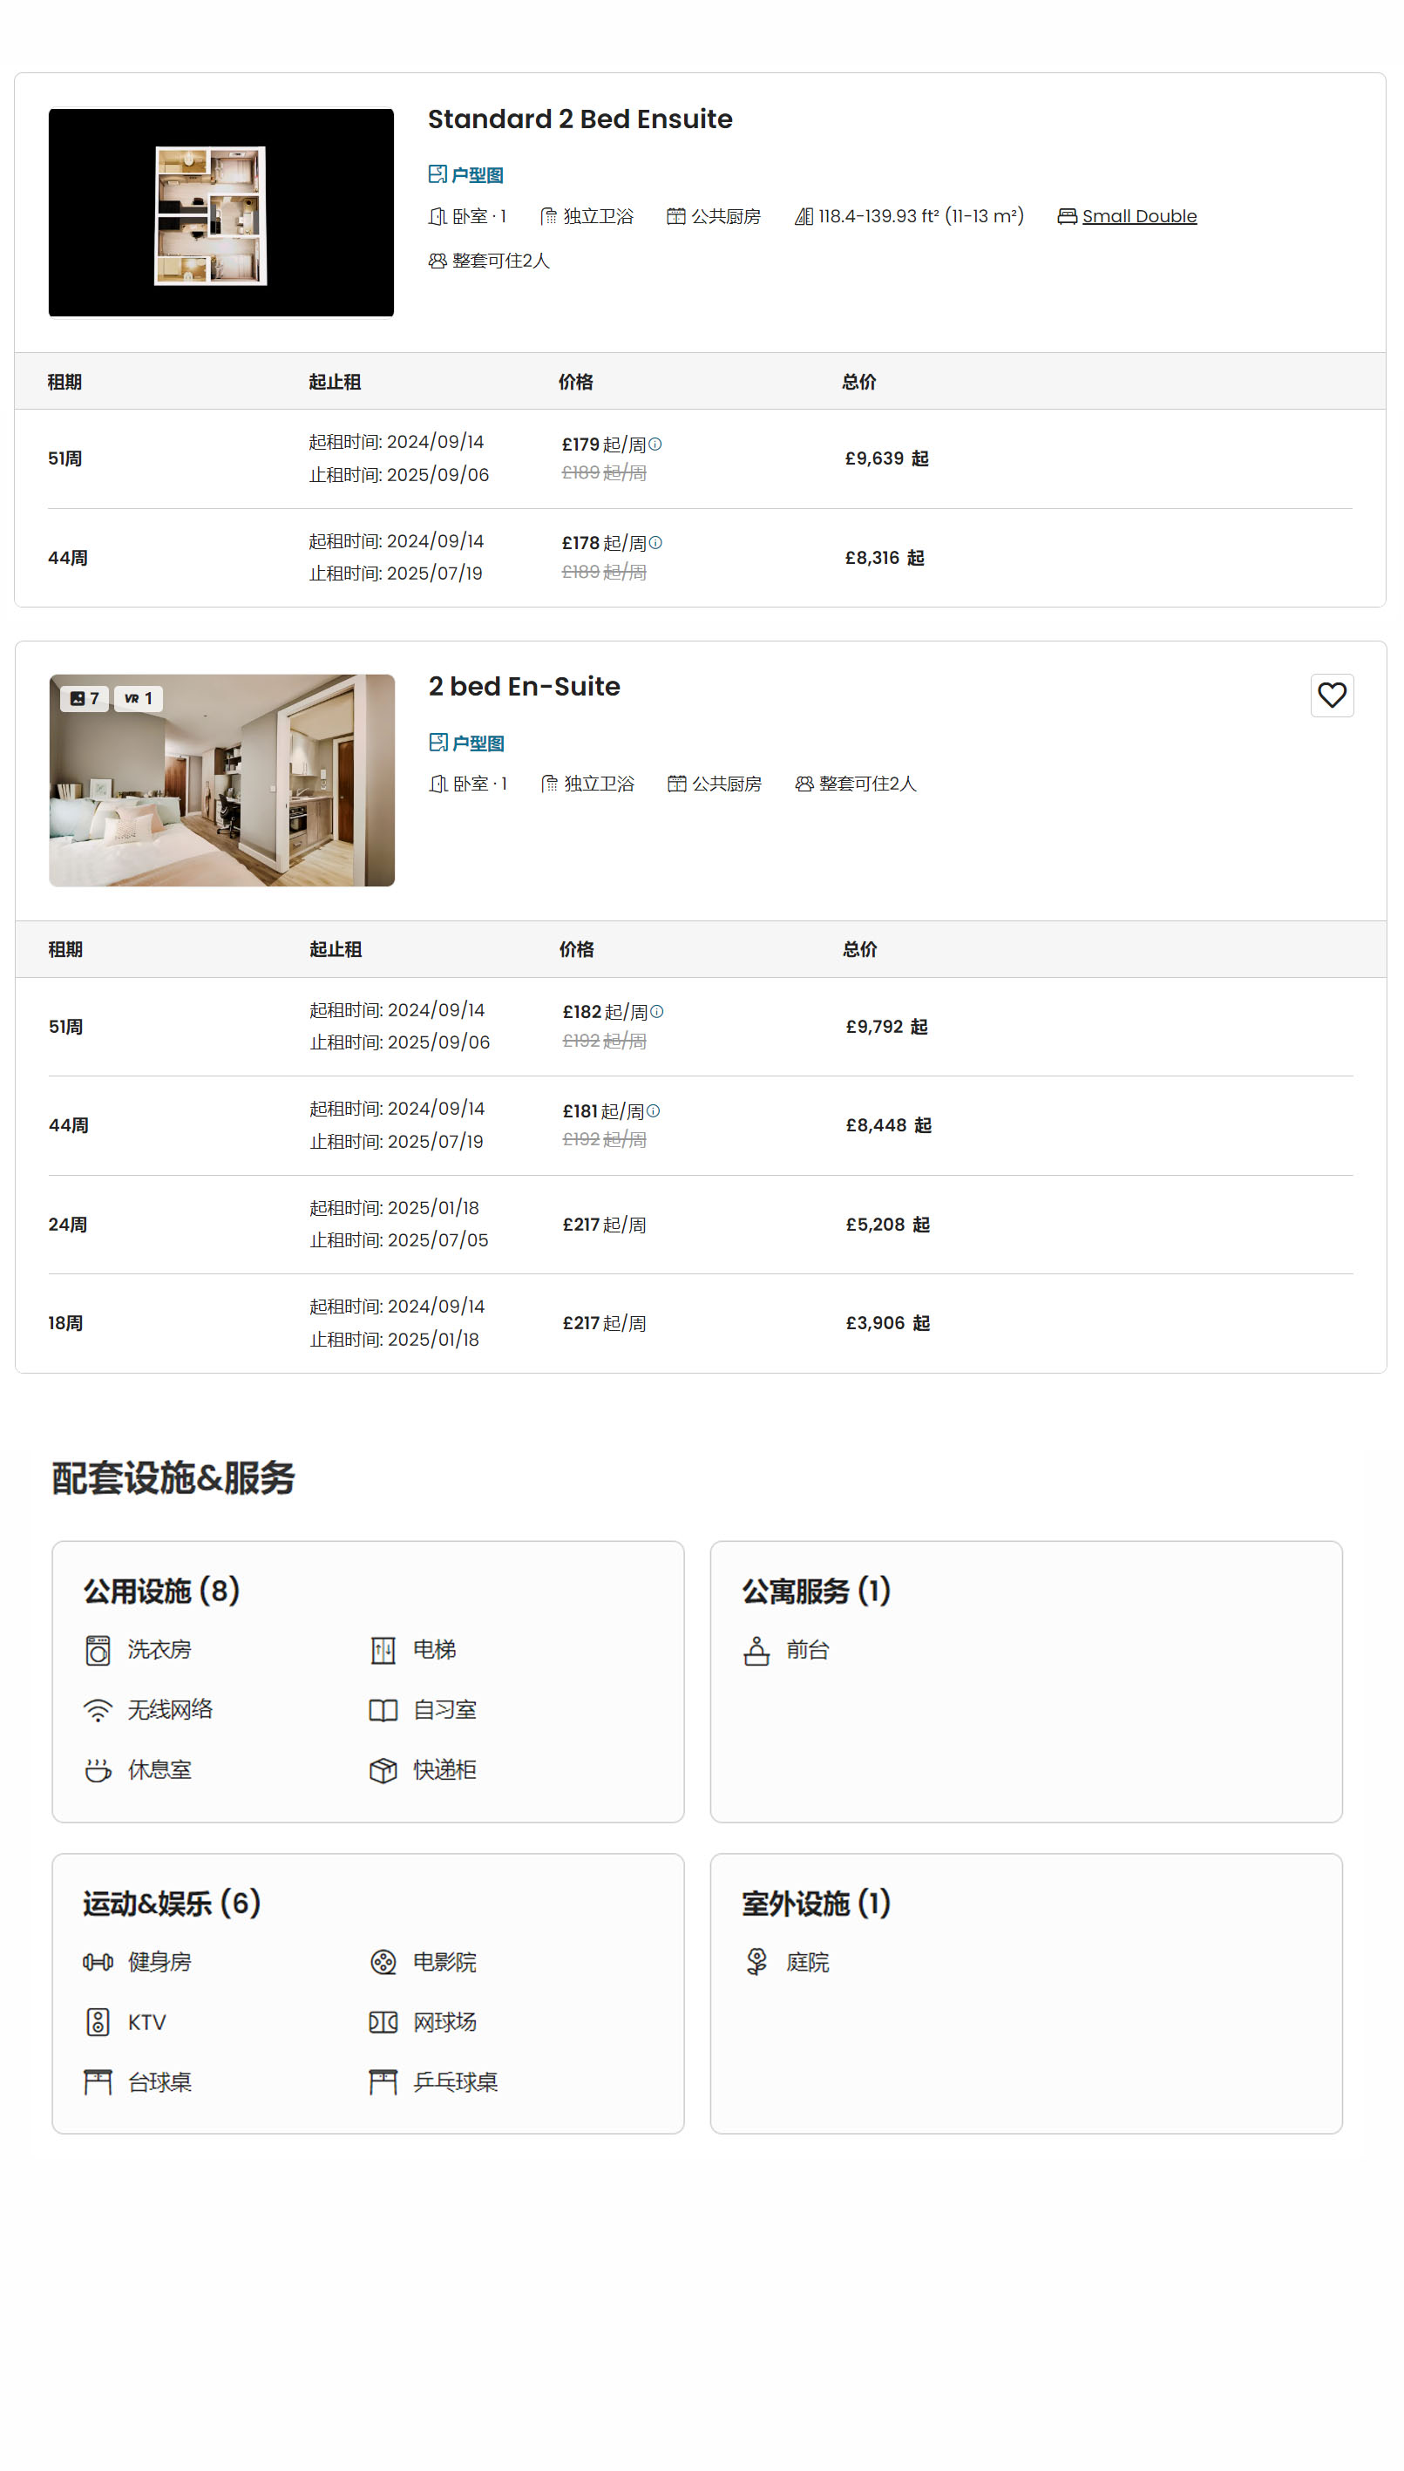Open 2 bed En-Suite room photo thumbnail
Screen dimensions: 1404x2471
click(221, 780)
